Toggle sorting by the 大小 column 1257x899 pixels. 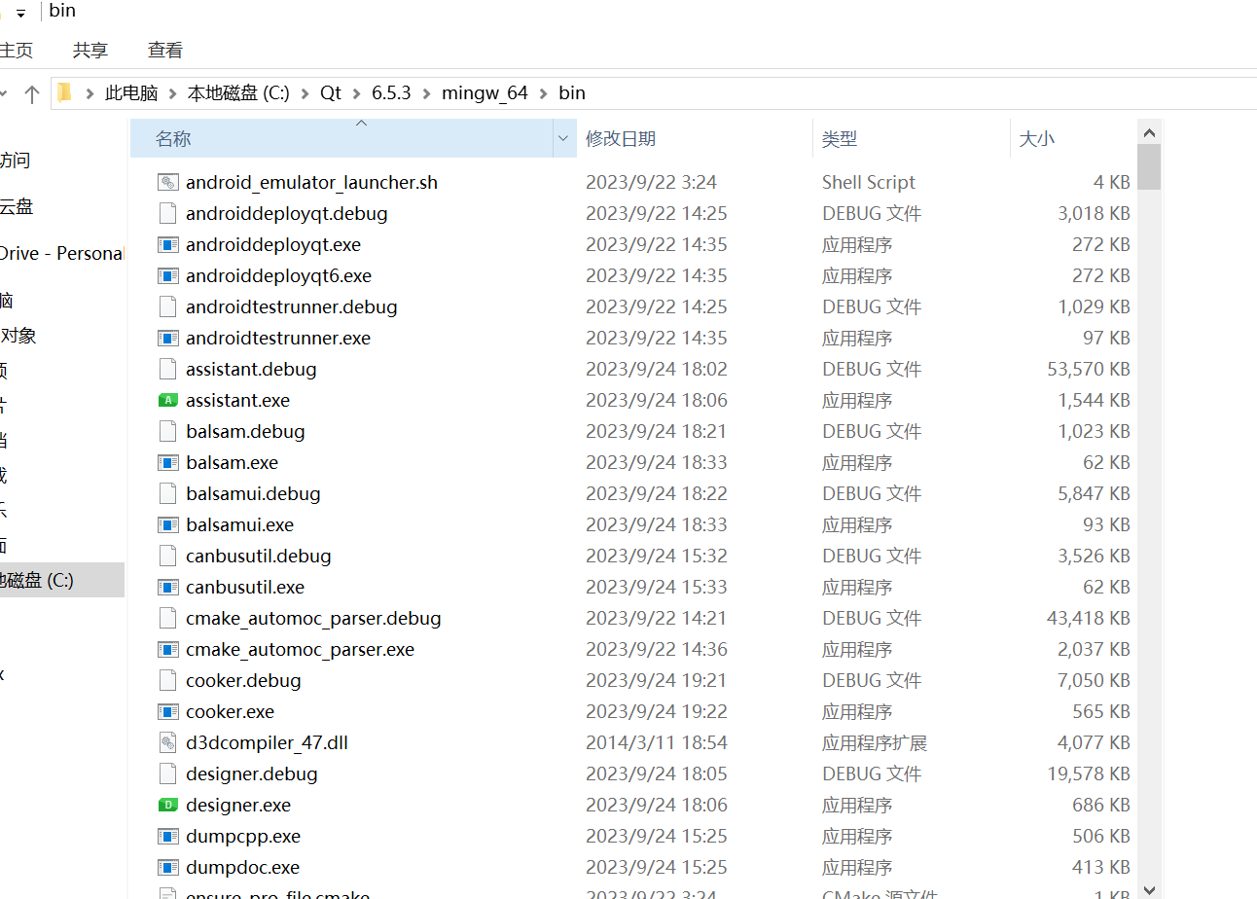[1037, 138]
